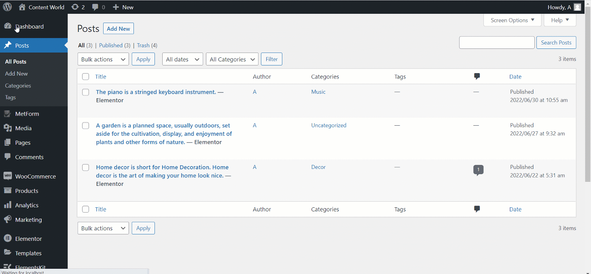Click the comments icon in table footer
The width and height of the screenshot is (591, 274).
(x=477, y=209)
